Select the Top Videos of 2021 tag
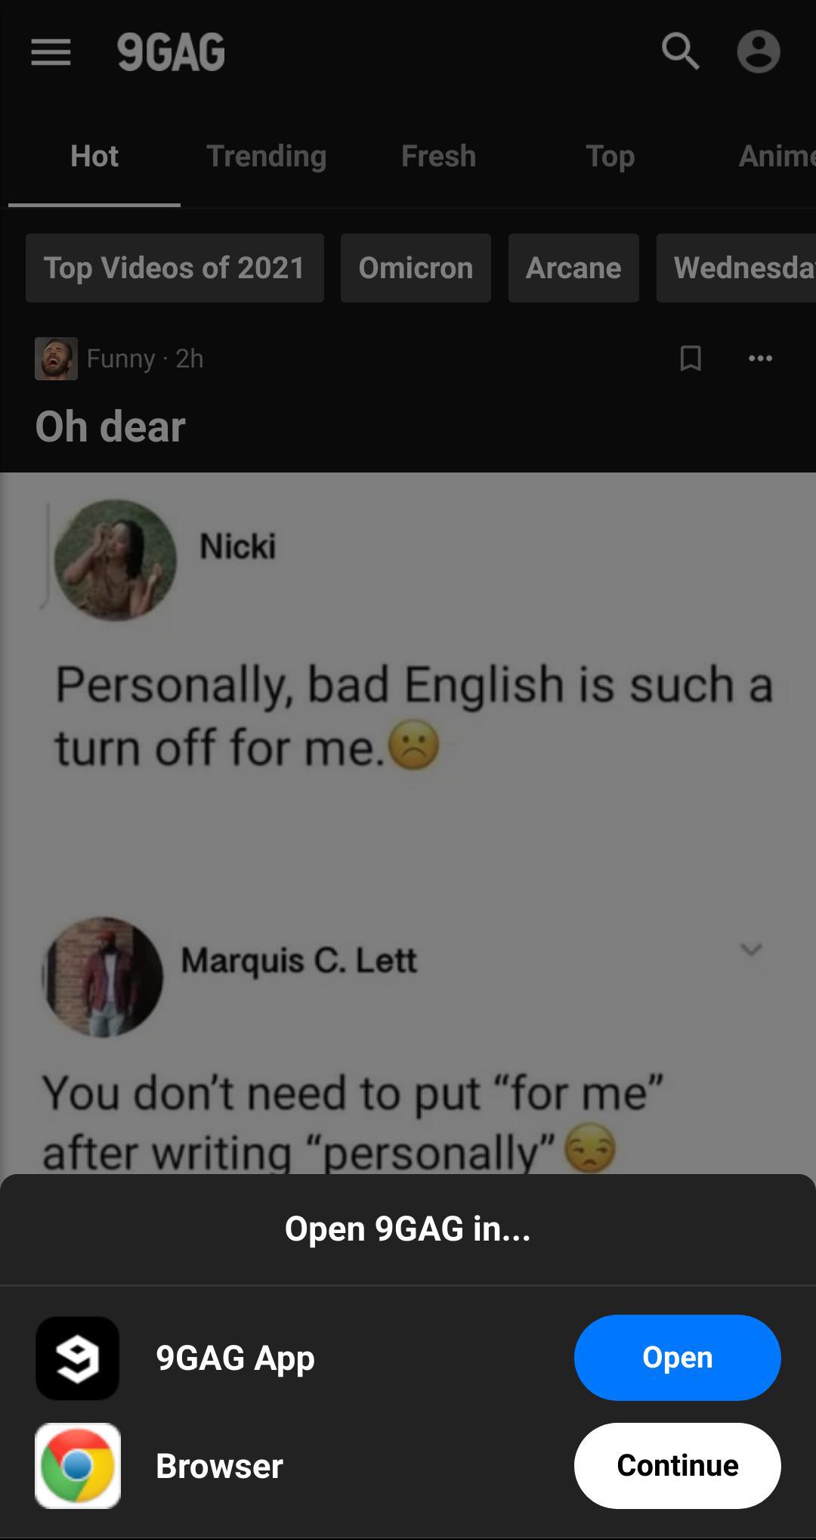Viewport: 816px width, 1540px height. click(175, 268)
